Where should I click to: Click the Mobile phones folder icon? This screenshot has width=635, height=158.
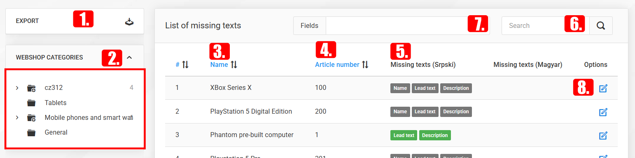[x=31, y=118]
